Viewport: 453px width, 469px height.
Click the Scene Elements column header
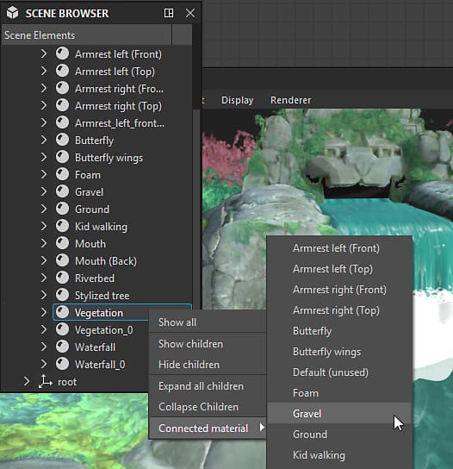pyautogui.click(x=87, y=35)
